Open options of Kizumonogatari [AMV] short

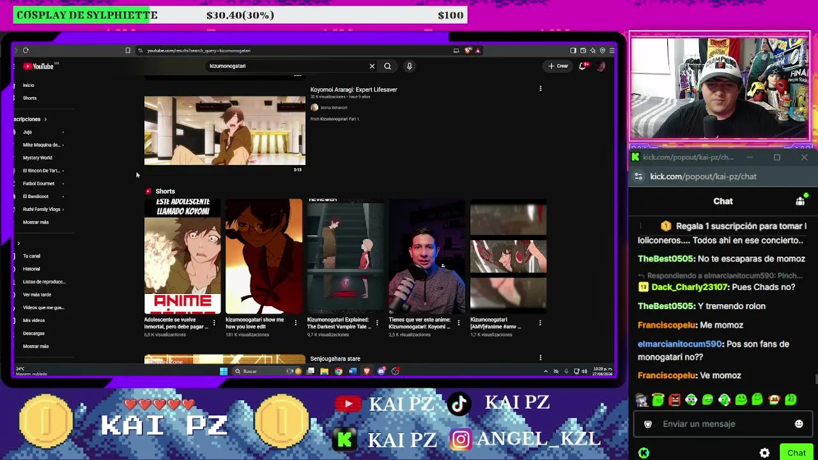[540, 323]
